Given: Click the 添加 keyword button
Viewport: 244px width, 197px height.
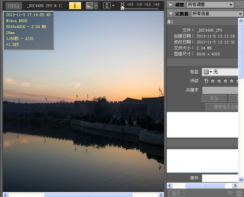Looking at the screenshot, I should tap(214, 98).
